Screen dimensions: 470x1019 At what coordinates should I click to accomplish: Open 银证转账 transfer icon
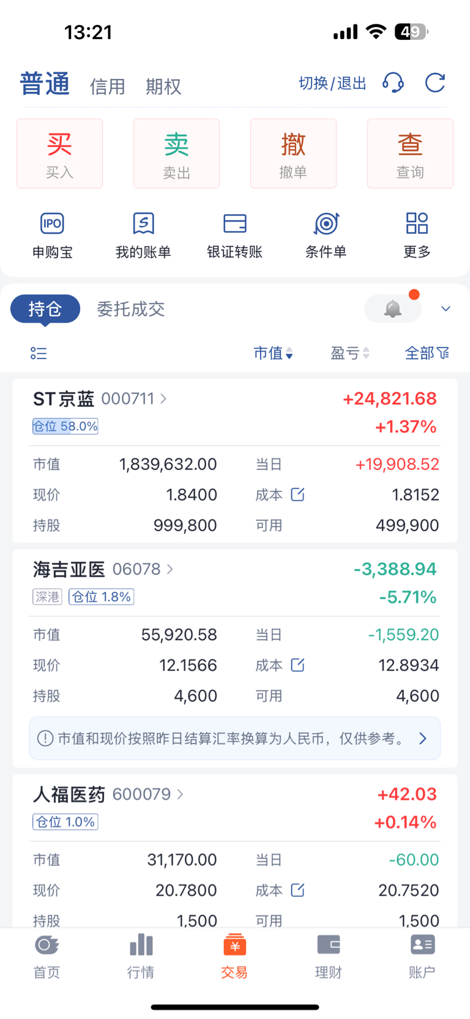coord(234,224)
